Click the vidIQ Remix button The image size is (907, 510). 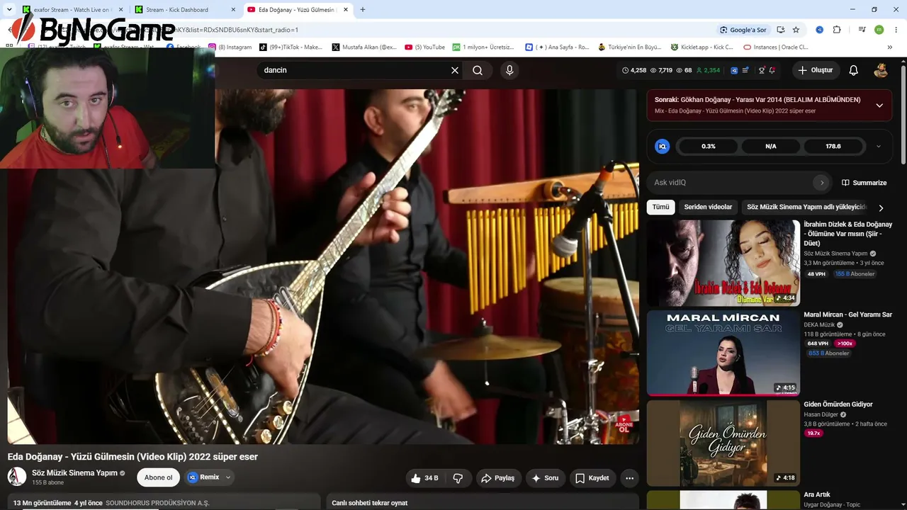pos(203,477)
